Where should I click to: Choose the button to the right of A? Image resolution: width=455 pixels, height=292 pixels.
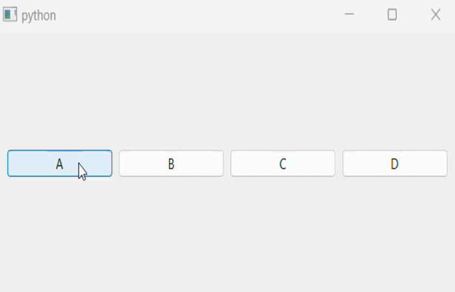[x=171, y=164]
